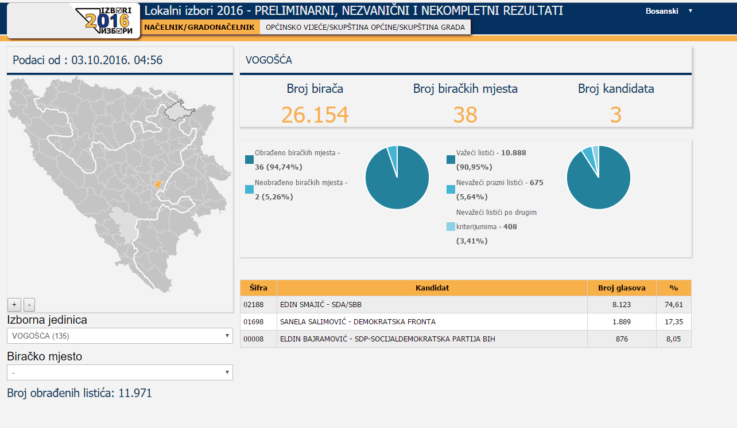737x428 pixels.
Task: Select the Sanela Salimović candidate row
Action: [x=432, y=322]
